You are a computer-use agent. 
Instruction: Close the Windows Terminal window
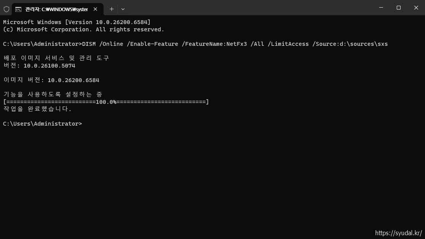click(x=416, y=8)
